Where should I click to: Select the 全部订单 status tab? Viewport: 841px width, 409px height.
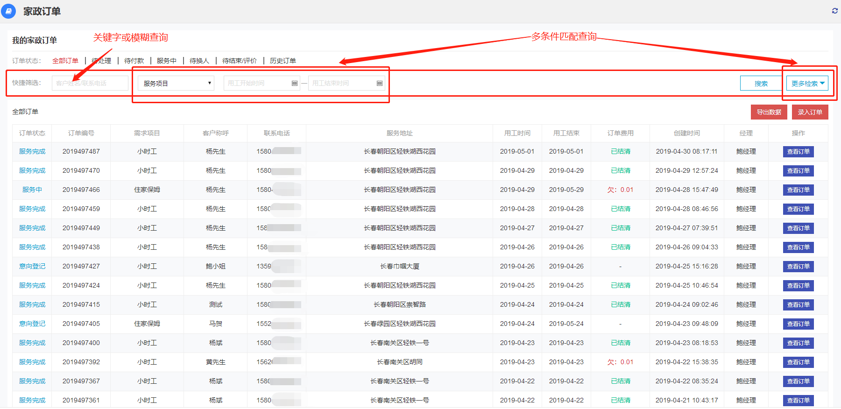[65, 61]
